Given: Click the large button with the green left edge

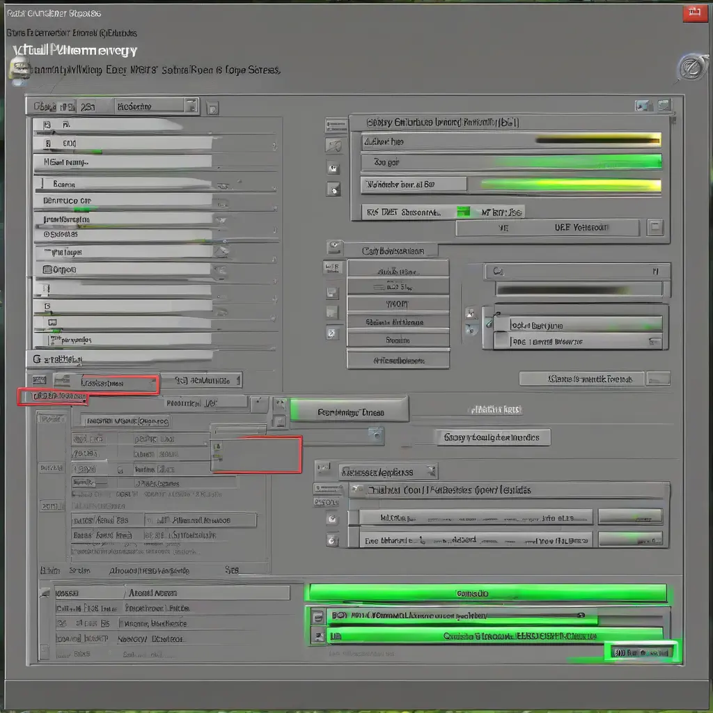Looking at the screenshot, I should coord(350,410).
